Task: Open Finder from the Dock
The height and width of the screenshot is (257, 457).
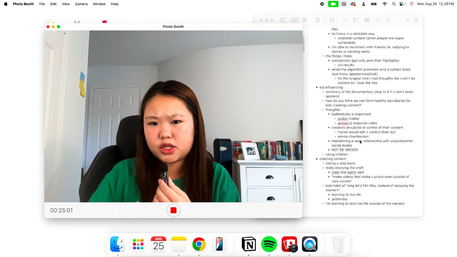Action: 118,245
